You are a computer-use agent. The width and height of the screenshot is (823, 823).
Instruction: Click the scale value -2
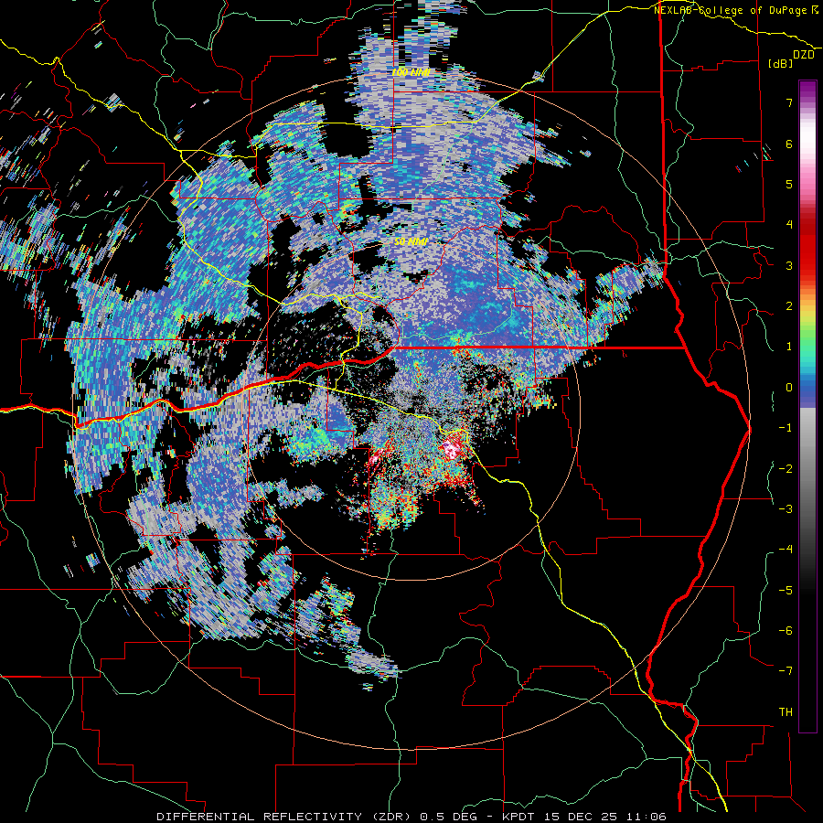click(786, 468)
